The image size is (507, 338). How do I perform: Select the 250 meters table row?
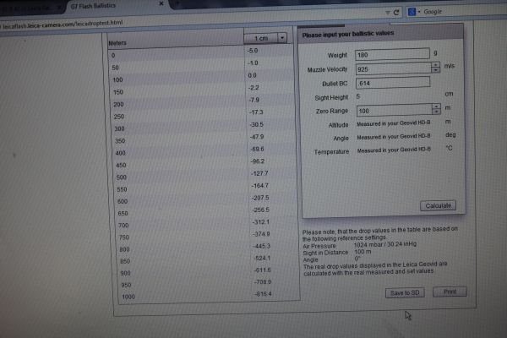pos(203,115)
